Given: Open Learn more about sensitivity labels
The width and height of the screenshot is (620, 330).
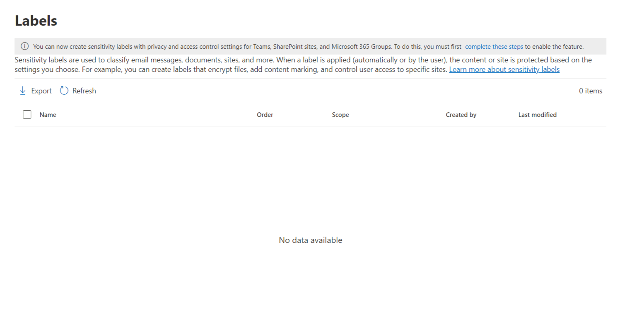Looking at the screenshot, I should 504,69.
